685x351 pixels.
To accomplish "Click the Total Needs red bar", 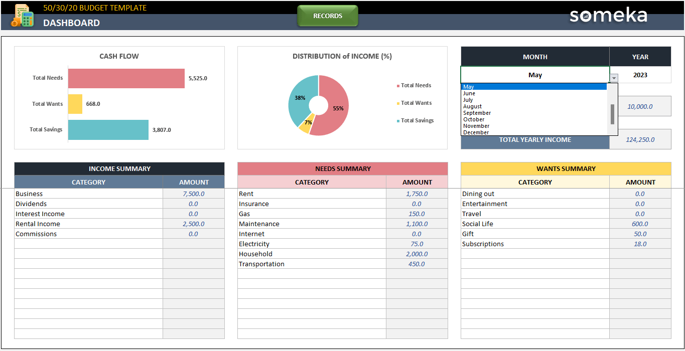I will (126, 78).
